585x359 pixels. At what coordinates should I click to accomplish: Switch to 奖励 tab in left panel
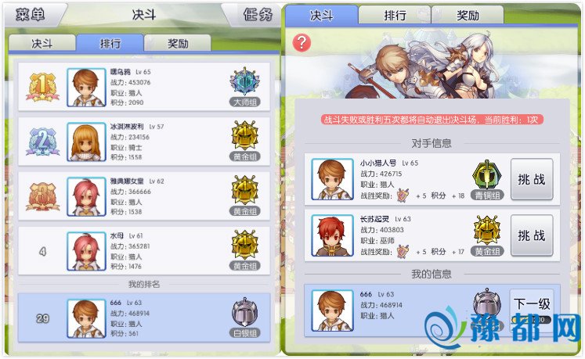[x=178, y=43]
